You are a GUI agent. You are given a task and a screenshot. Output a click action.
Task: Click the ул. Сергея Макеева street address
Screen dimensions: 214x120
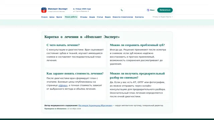tap(81, 11)
